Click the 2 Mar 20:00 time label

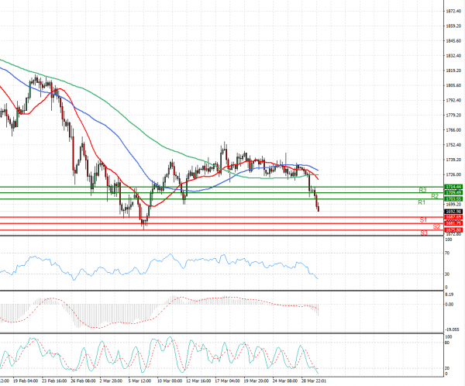(x=111, y=381)
